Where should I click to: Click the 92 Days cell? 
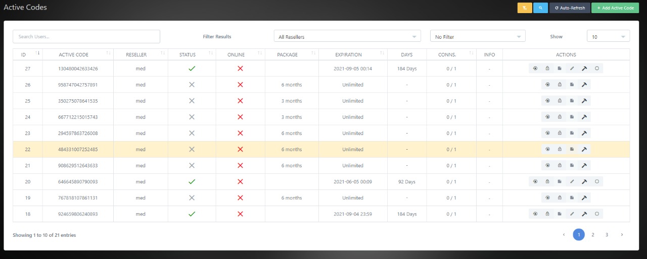pyautogui.click(x=407, y=181)
